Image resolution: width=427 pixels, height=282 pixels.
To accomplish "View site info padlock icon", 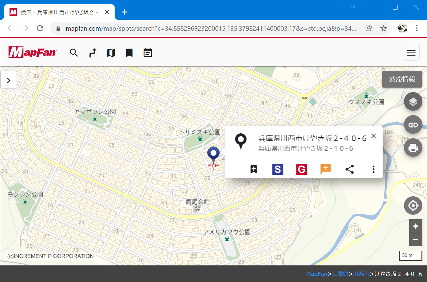I will coord(58,28).
